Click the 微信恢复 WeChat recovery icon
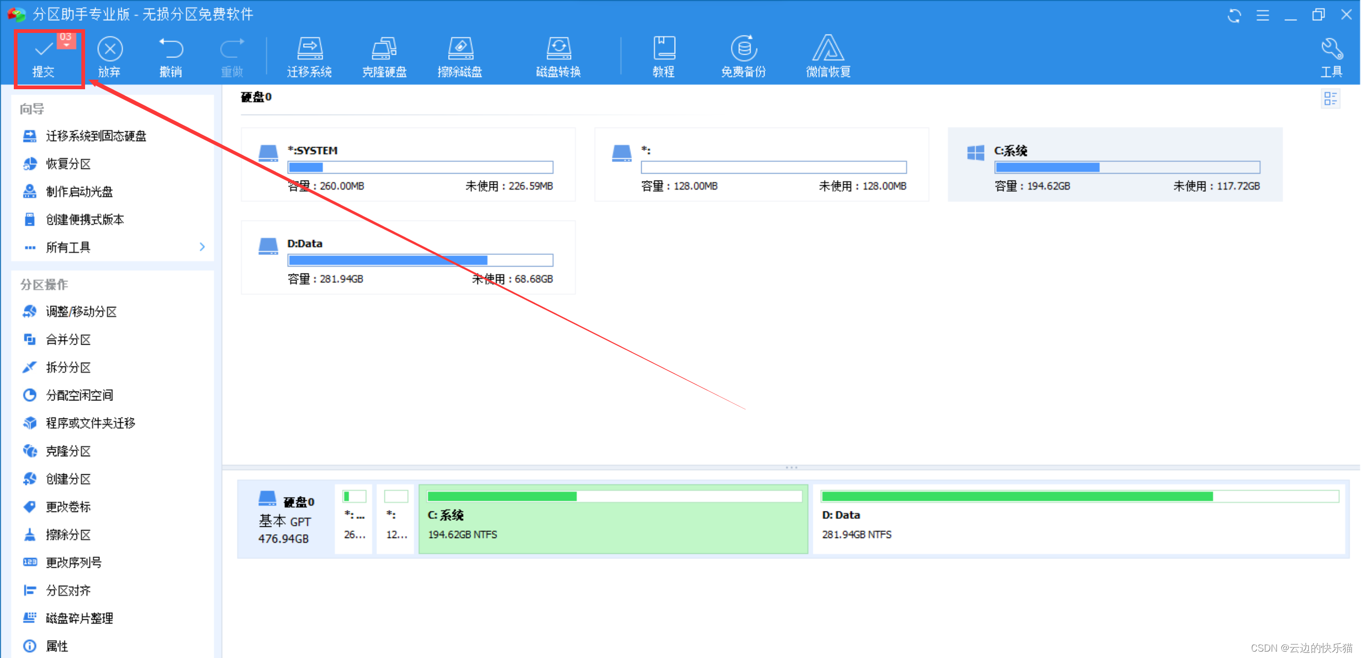This screenshot has height=658, width=1361. [828, 49]
